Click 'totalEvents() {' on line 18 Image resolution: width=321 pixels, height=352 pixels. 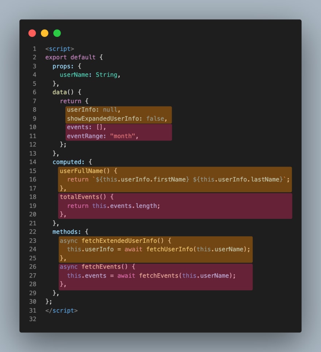click(x=86, y=197)
